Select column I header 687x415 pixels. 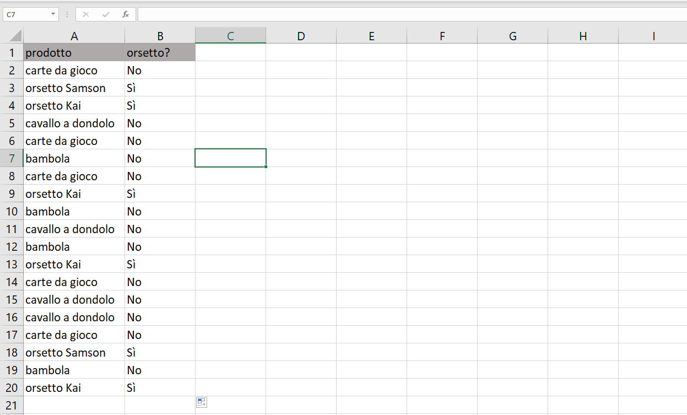click(x=653, y=36)
